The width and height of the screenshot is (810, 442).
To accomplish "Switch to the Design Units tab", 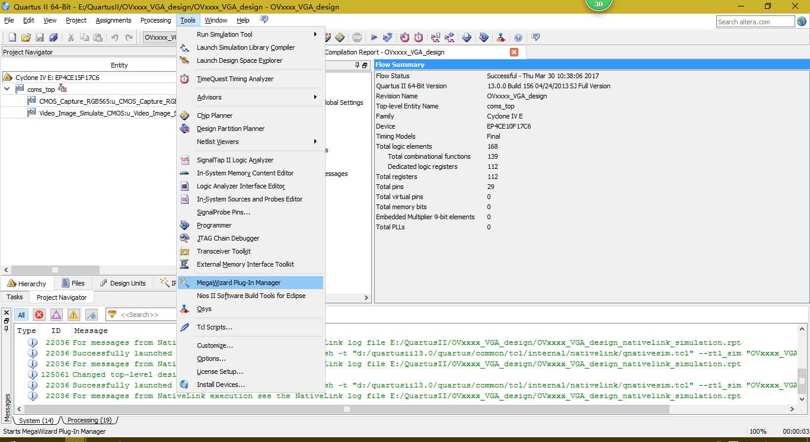I will pyautogui.click(x=123, y=283).
